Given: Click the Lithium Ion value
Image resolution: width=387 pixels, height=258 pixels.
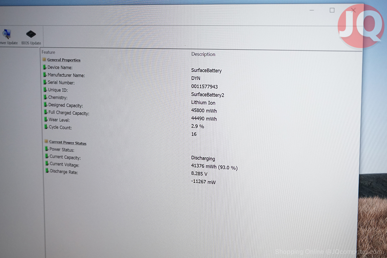Looking at the screenshot, I should click(203, 103).
